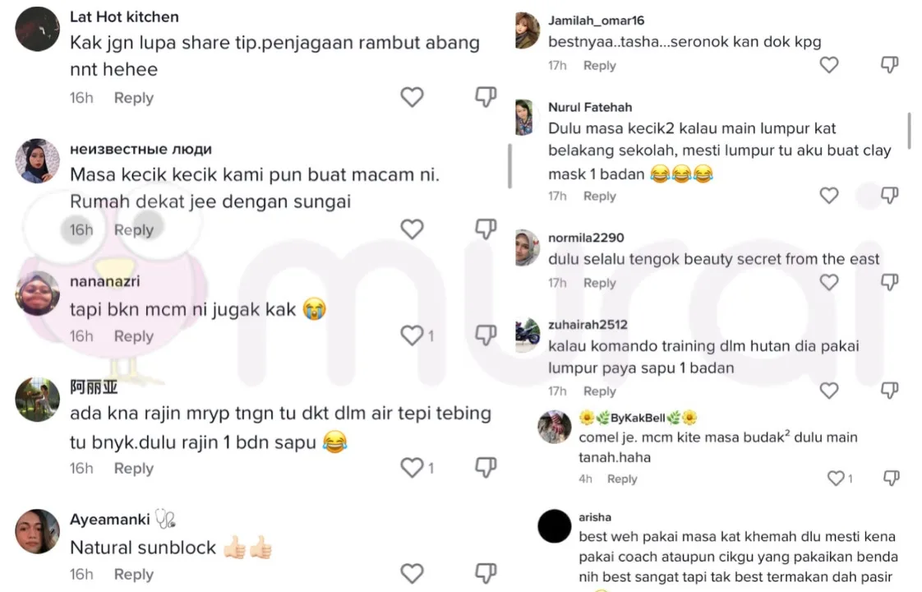922x592 pixels.
Task: Reply to ByKakBell's comment
Action: coord(621,479)
